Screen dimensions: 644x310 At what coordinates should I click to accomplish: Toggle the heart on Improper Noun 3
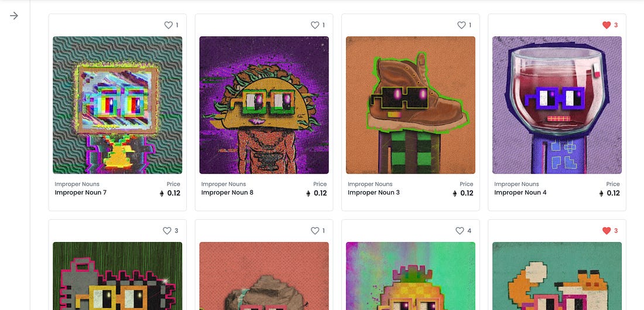462,25
